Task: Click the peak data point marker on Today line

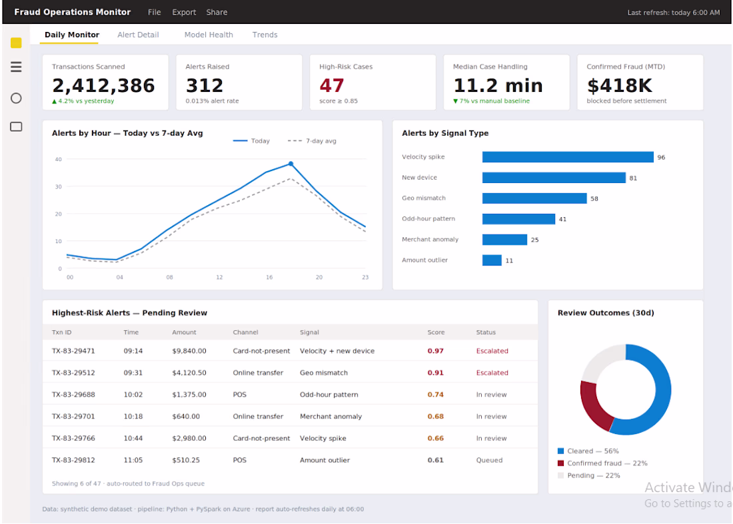Action: (x=291, y=164)
